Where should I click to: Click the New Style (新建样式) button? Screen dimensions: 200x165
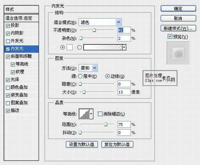click(178, 28)
